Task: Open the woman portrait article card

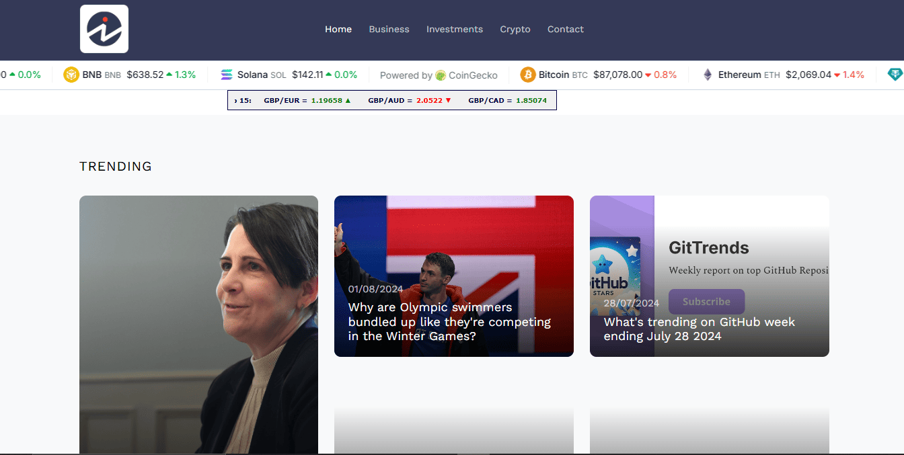Action: 198,325
